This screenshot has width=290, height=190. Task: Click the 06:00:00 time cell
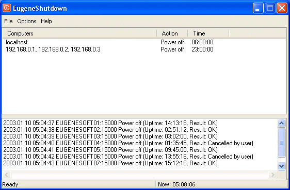point(202,42)
